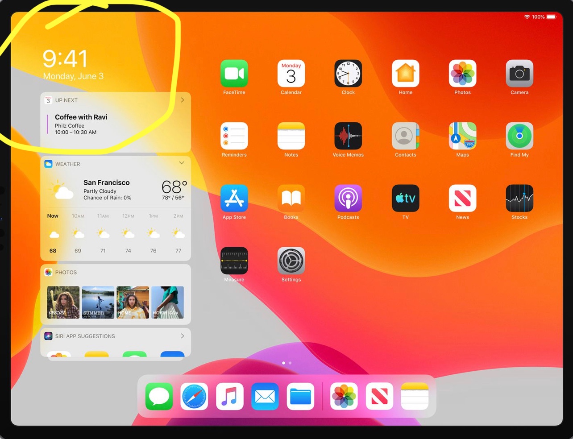Expand Siri App Suggestions

[x=182, y=336]
